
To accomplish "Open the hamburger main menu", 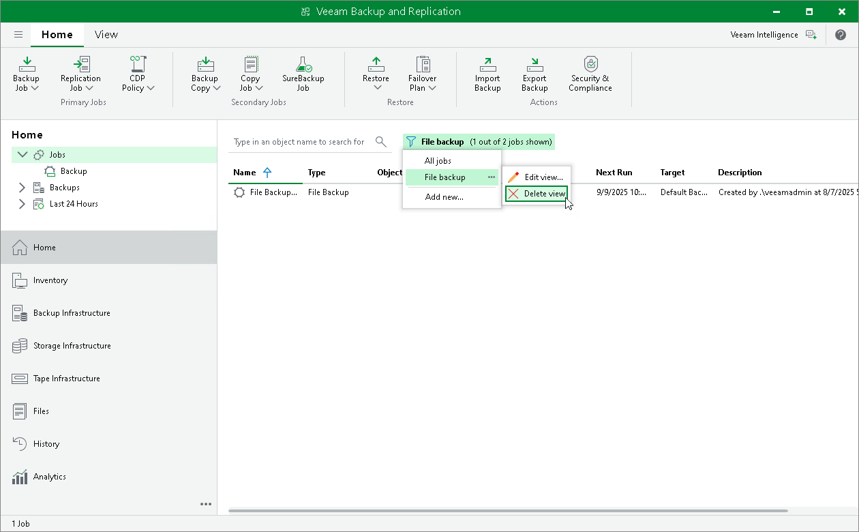I will pos(18,35).
